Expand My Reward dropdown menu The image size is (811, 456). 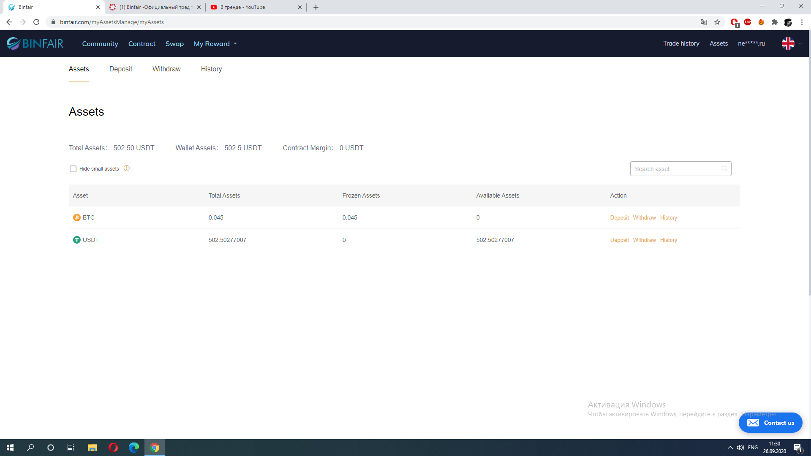tap(215, 44)
